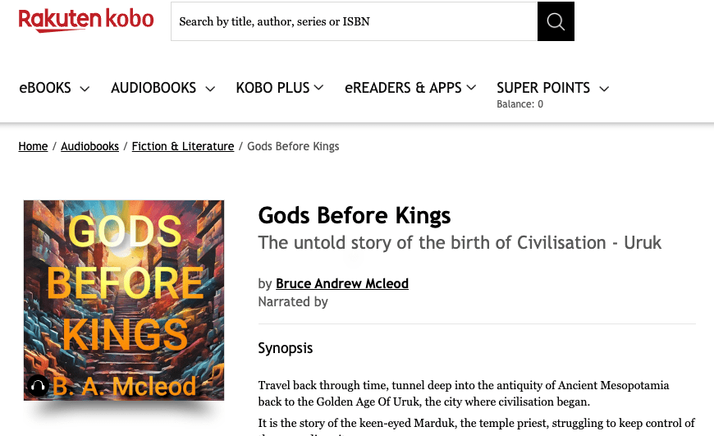Open the Audiobooks breadcrumb link
The width and height of the screenshot is (714, 436).
point(90,146)
